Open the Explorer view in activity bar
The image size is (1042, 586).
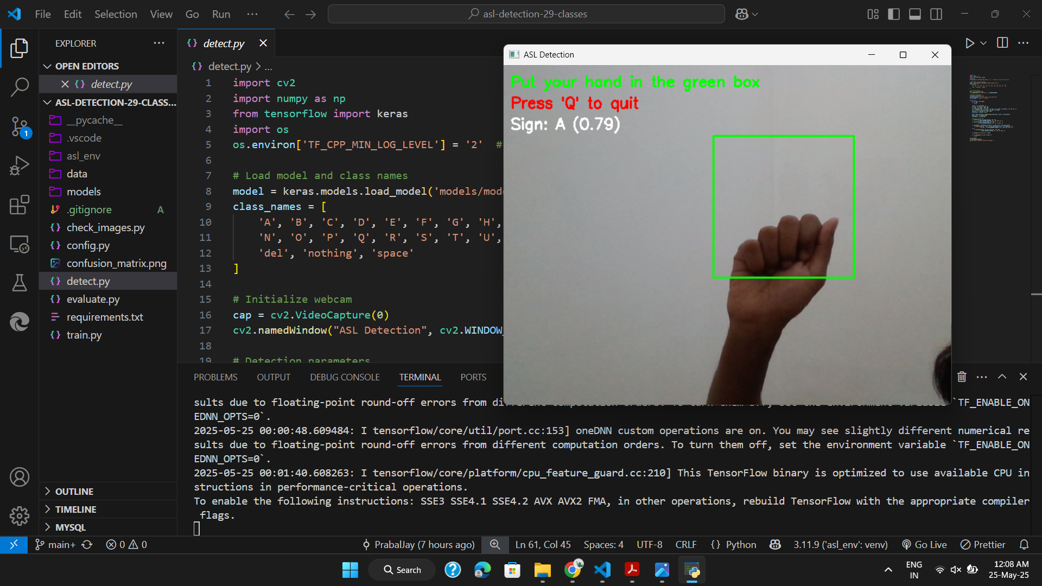click(x=20, y=48)
